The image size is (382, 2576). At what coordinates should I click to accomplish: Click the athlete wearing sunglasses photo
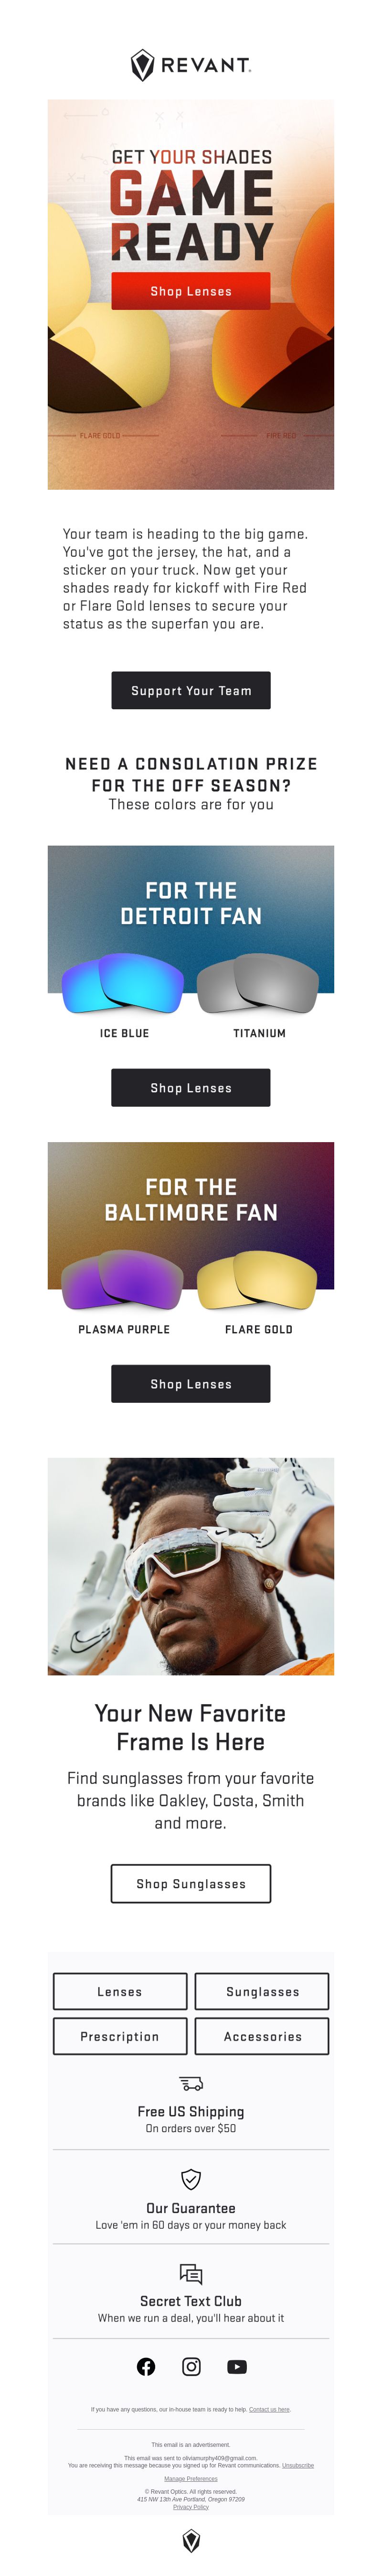coord(191,1566)
